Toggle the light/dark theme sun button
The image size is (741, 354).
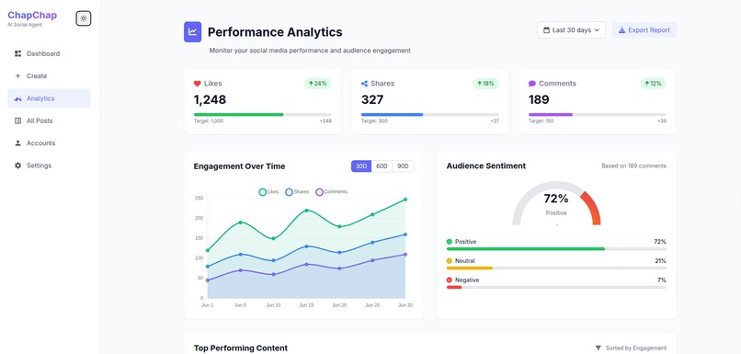click(84, 18)
